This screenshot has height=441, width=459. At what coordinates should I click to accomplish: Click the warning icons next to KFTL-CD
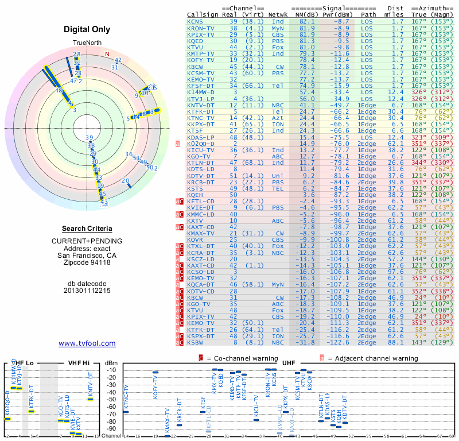coord(180,202)
